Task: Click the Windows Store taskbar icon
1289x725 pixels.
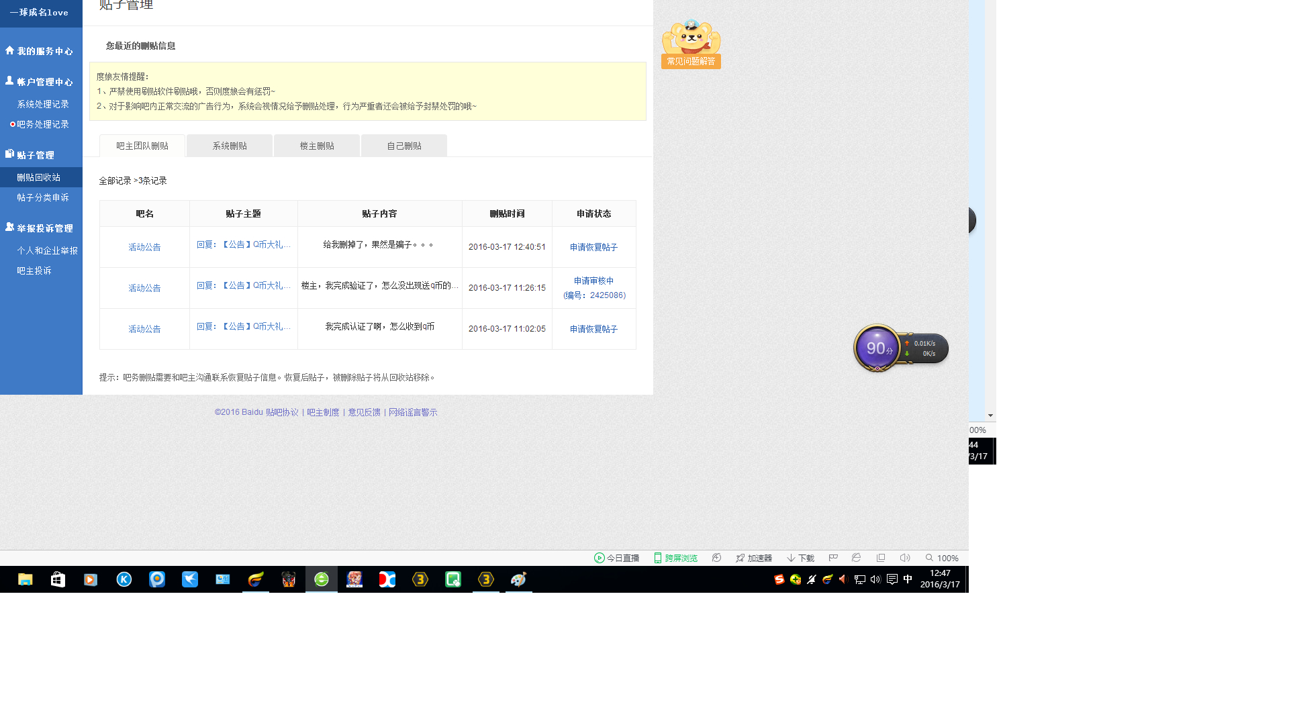Action: 58,579
